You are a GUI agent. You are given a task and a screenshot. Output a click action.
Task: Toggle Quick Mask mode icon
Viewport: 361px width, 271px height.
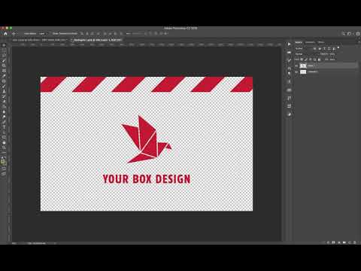[4, 169]
